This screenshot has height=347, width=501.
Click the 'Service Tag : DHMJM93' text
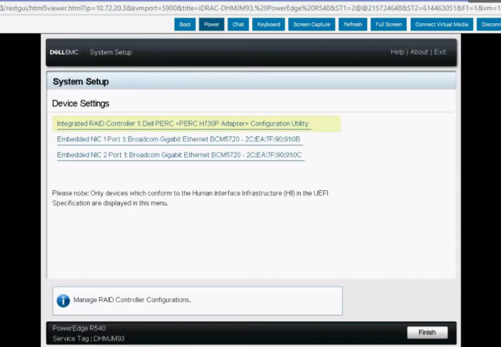tap(89, 338)
